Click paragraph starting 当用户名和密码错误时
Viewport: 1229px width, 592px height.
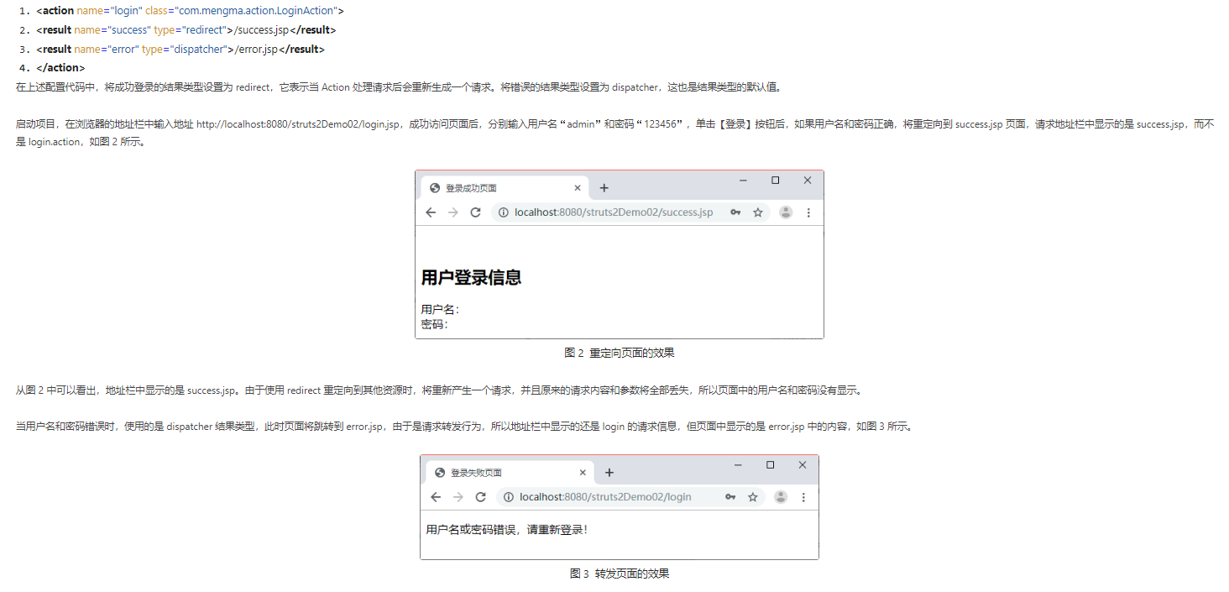click(x=463, y=427)
